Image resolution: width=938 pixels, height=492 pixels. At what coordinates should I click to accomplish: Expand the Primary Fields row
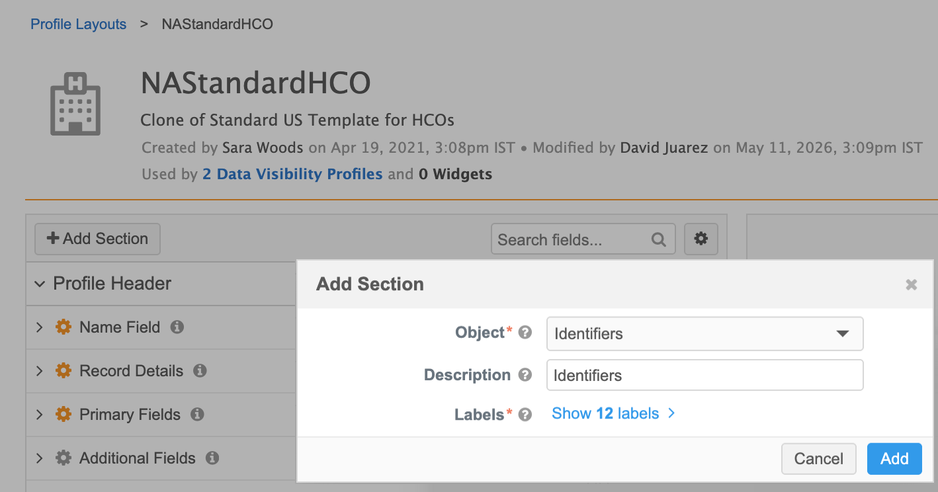click(40, 415)
